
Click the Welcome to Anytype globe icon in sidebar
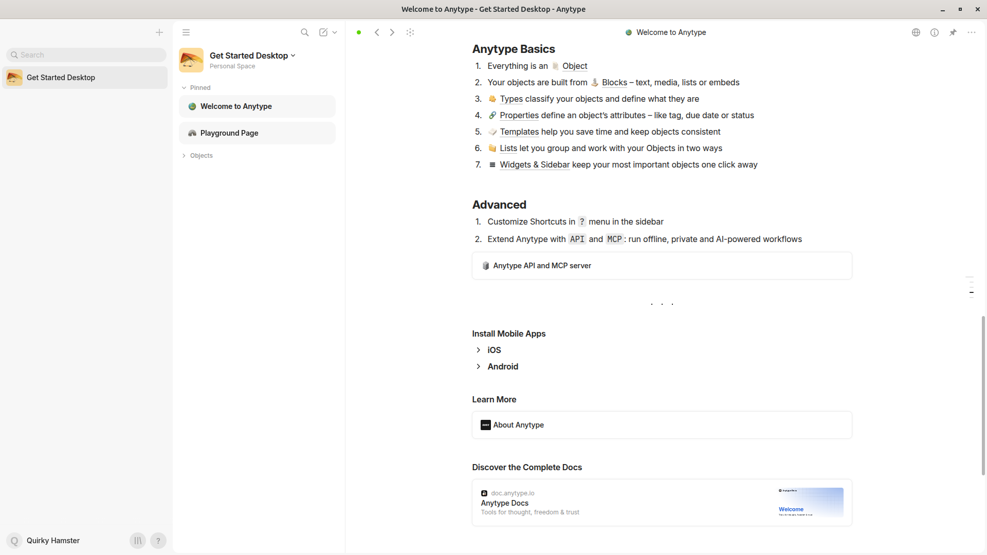tap(192, 106)
